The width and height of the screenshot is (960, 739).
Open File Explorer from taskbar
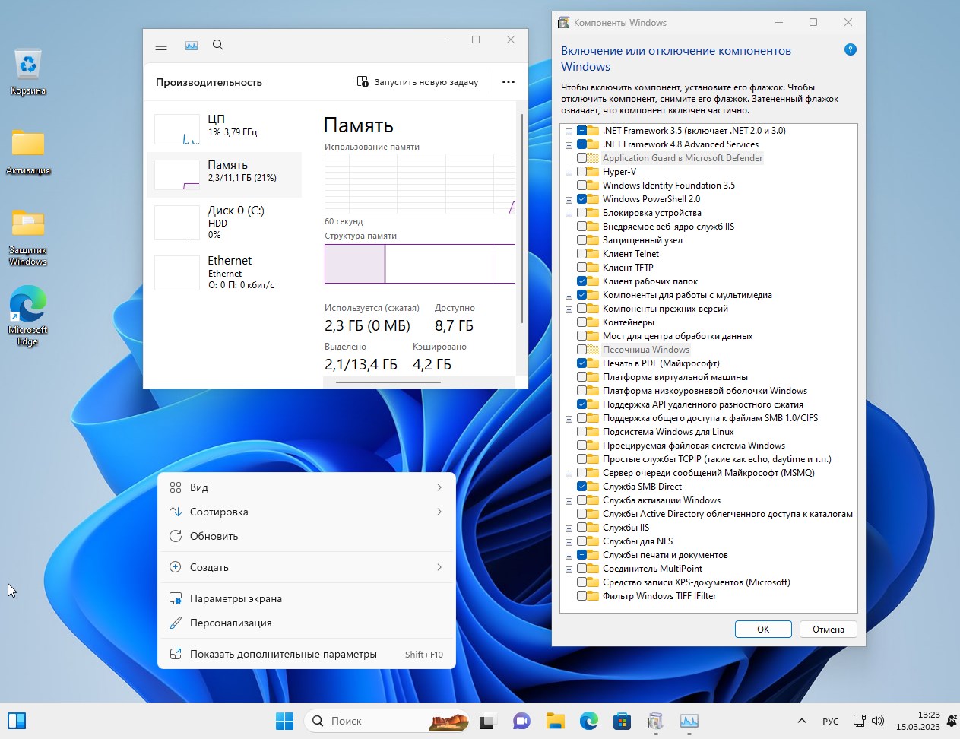[x=556, y=721]
